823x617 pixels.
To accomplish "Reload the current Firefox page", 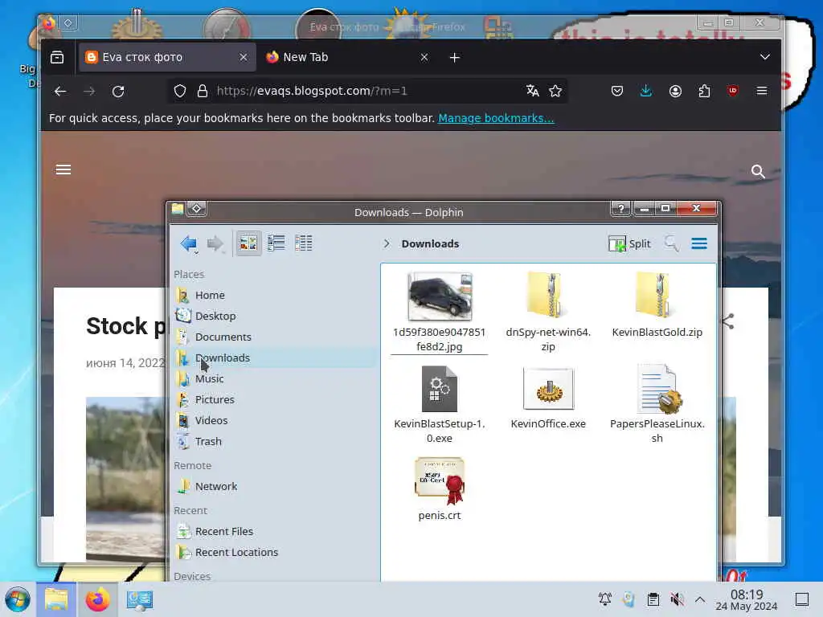I will click(x=118, y=92).
